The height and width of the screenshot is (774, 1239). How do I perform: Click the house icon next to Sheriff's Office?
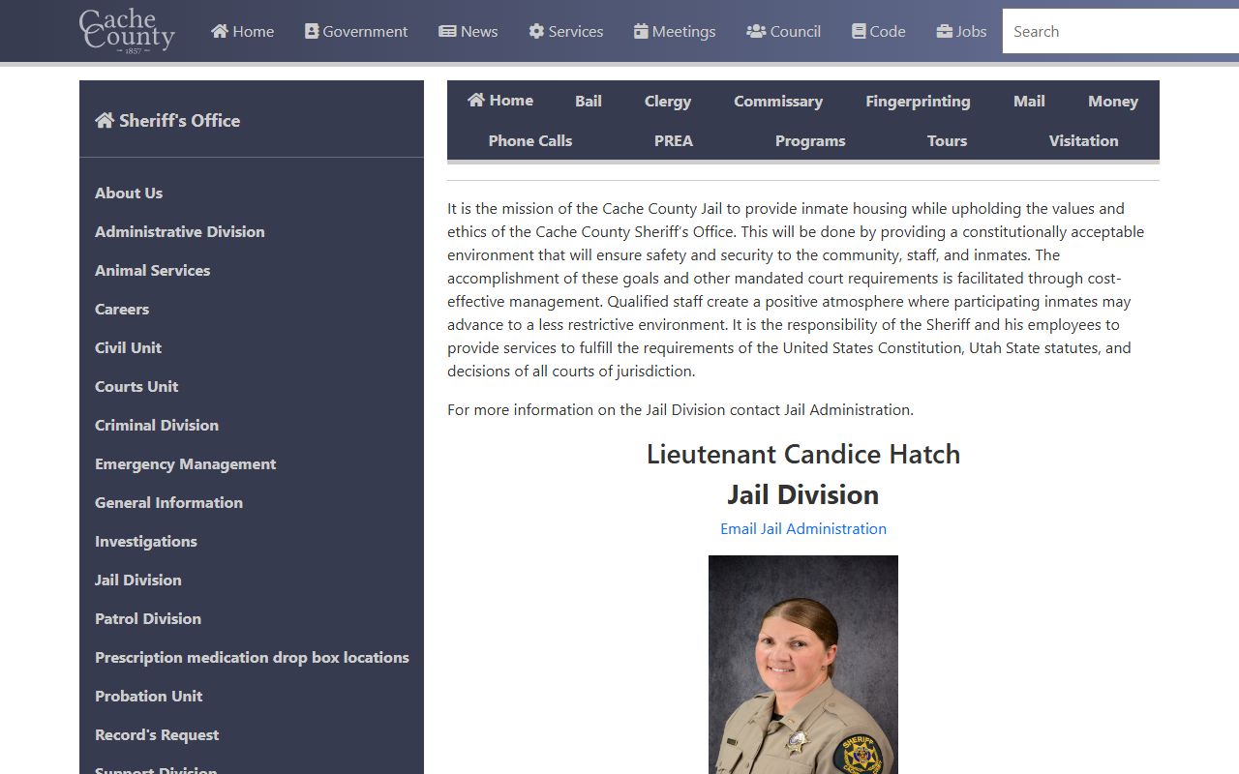(105, 120)
